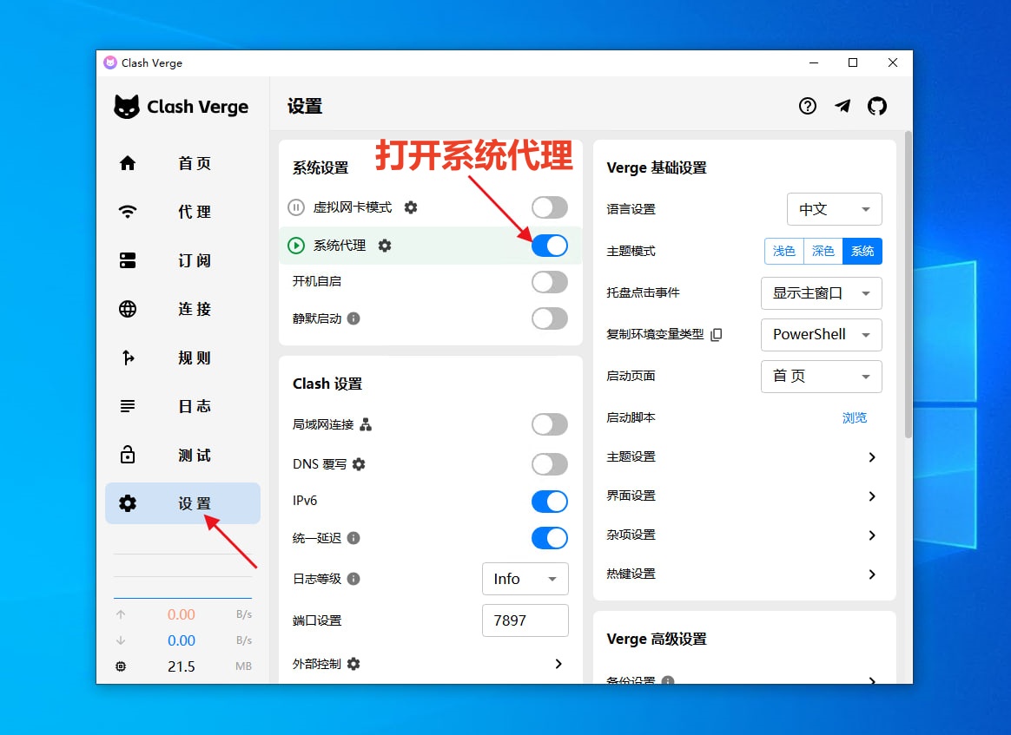Go to 代理 in sidebar
The width and height of the screenshot is (1011, 735).
click(x=182, y=211)
